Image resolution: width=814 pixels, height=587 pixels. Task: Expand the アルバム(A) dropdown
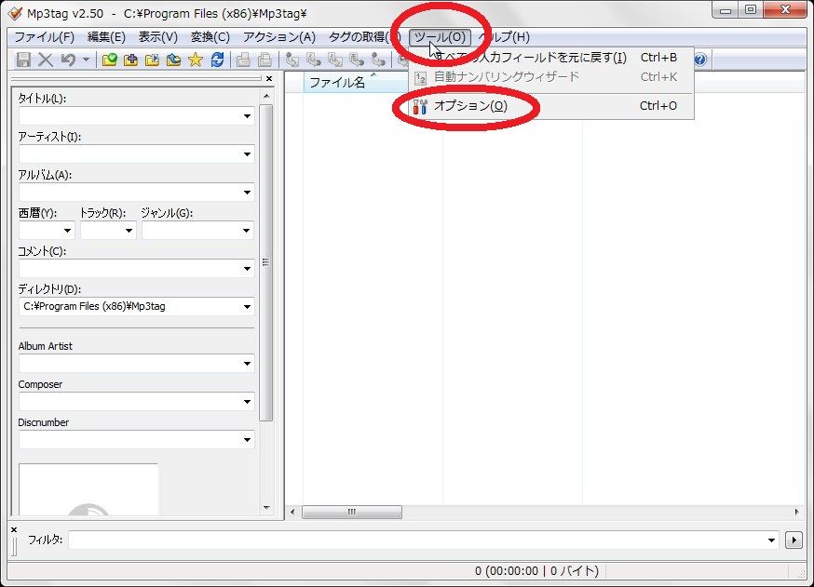pyautogui.click(x=247, y=193)
